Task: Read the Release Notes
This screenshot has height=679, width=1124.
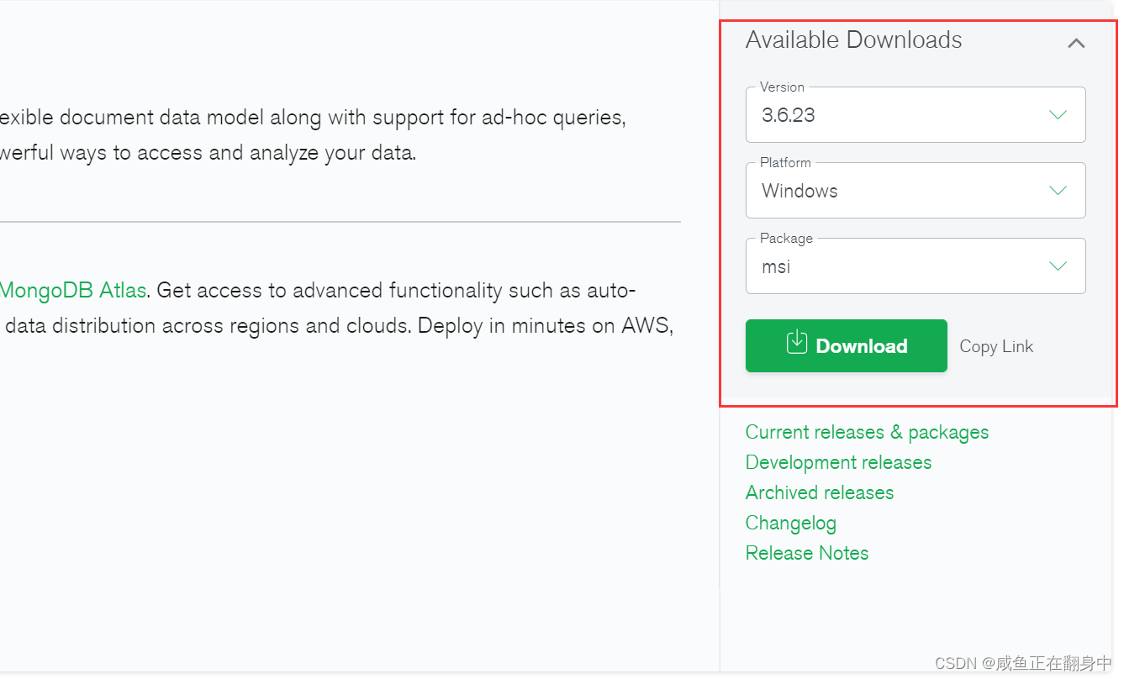Action: pos(806,553)
